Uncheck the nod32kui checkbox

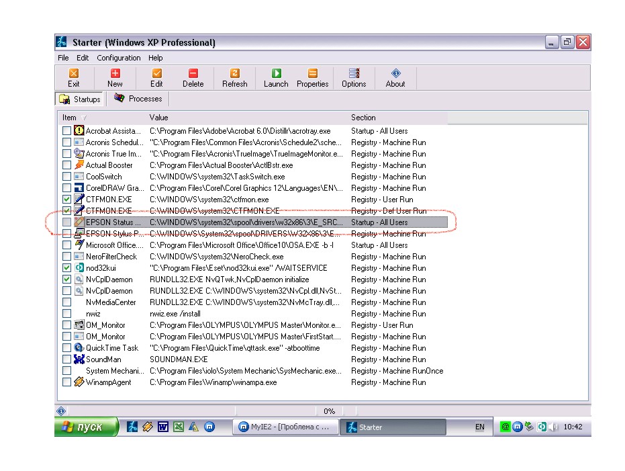point(66,267)
